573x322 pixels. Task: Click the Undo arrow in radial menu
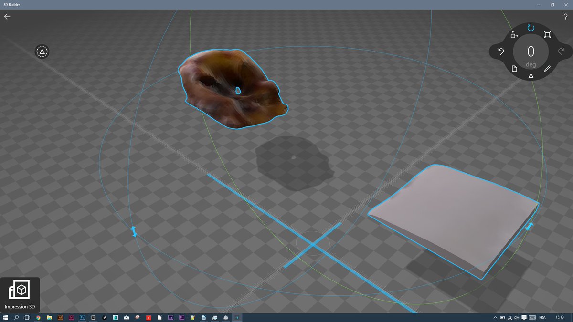coord(501,52)
